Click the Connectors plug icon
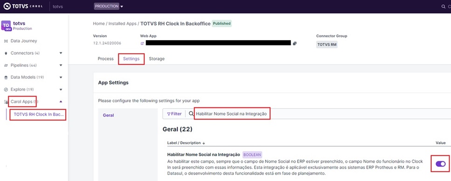The height and width of the screenshot is (181, 451). [x=6, y=53]
